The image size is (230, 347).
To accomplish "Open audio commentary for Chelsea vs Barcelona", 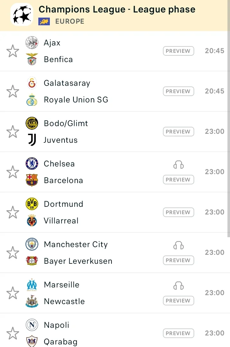I will [179, 165].
